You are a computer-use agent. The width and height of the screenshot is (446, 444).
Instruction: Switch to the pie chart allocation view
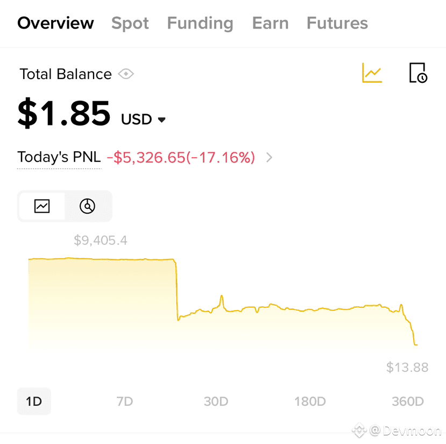[x=87, y=206]
